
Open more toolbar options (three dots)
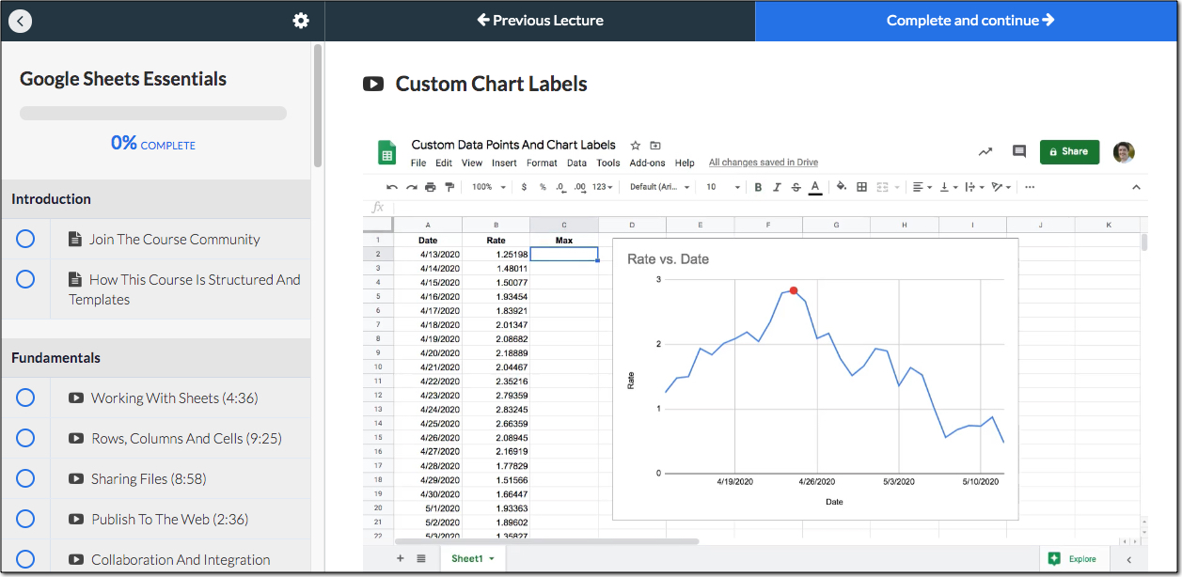pos(1030,187)
